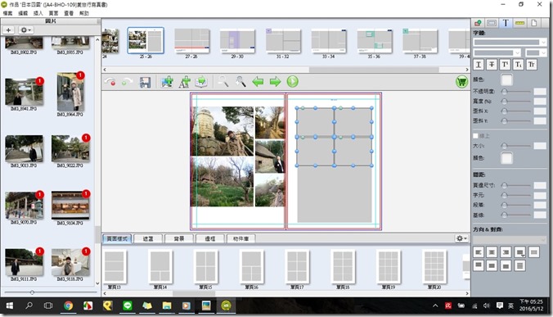Toggle small caps Tr text style

click(x=532, y=65)
